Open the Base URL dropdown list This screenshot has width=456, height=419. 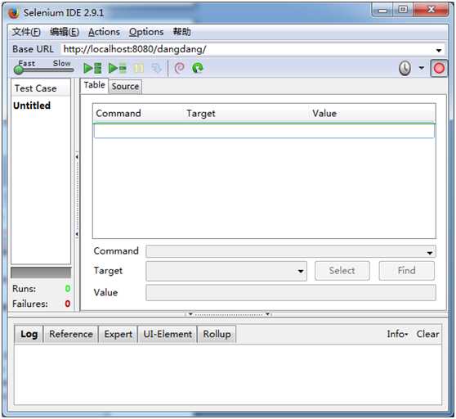pyautogui.click(x=439, y=51)
